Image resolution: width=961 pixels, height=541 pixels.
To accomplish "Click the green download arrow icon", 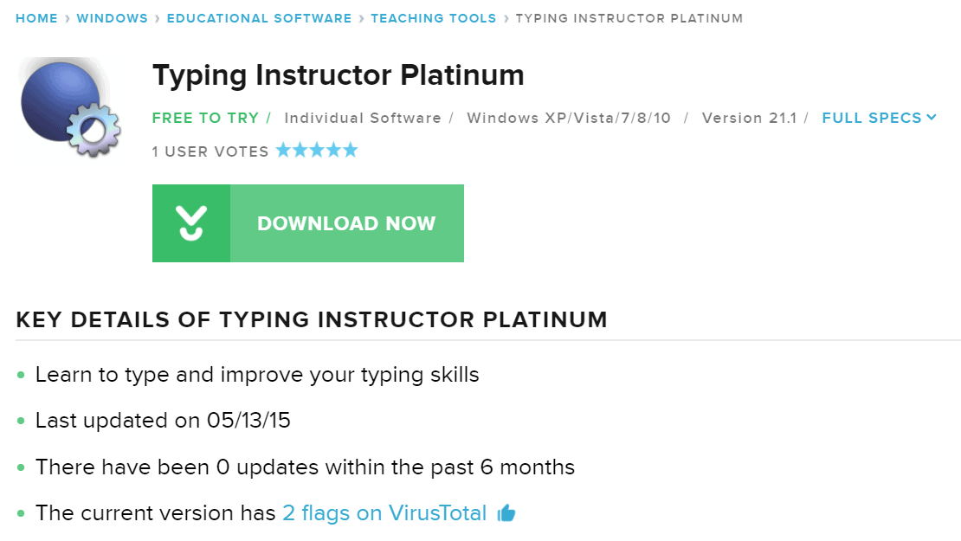I will coord(191,223).
